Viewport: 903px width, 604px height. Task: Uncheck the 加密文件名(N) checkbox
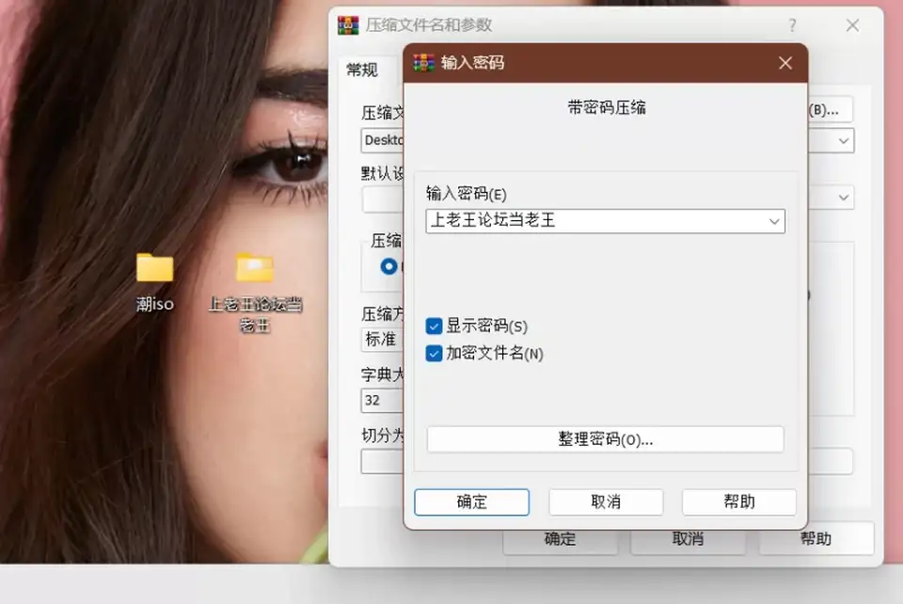point(434,353)
